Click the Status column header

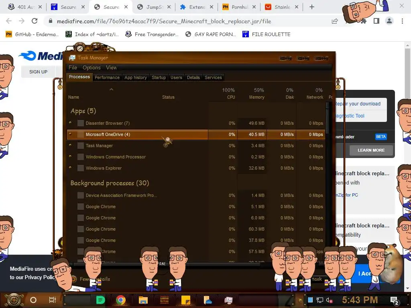tap(168, 97)
